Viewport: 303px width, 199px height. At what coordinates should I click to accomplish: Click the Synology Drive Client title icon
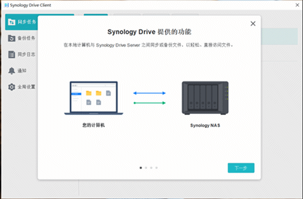click(x=7, y=5)
